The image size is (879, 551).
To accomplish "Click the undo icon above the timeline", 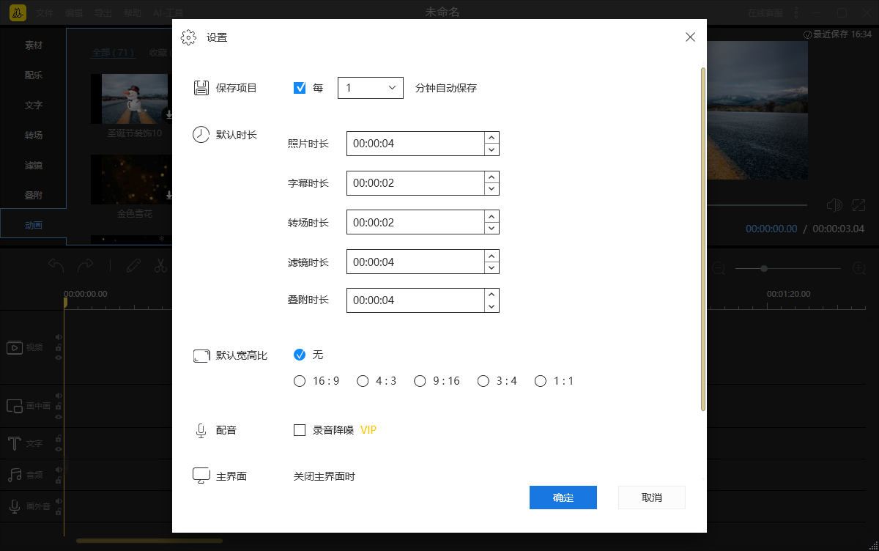I will coord(57,266).
